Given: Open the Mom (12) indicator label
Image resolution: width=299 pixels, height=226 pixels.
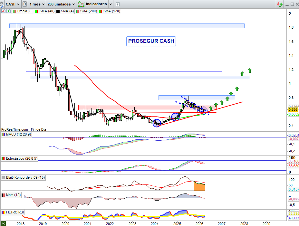Looking at the screenshot, I should pyautogui.click(x=13, y=195).
